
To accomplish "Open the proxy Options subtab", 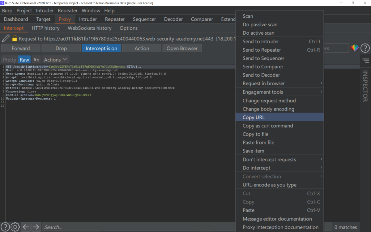I will coord(129,28).
